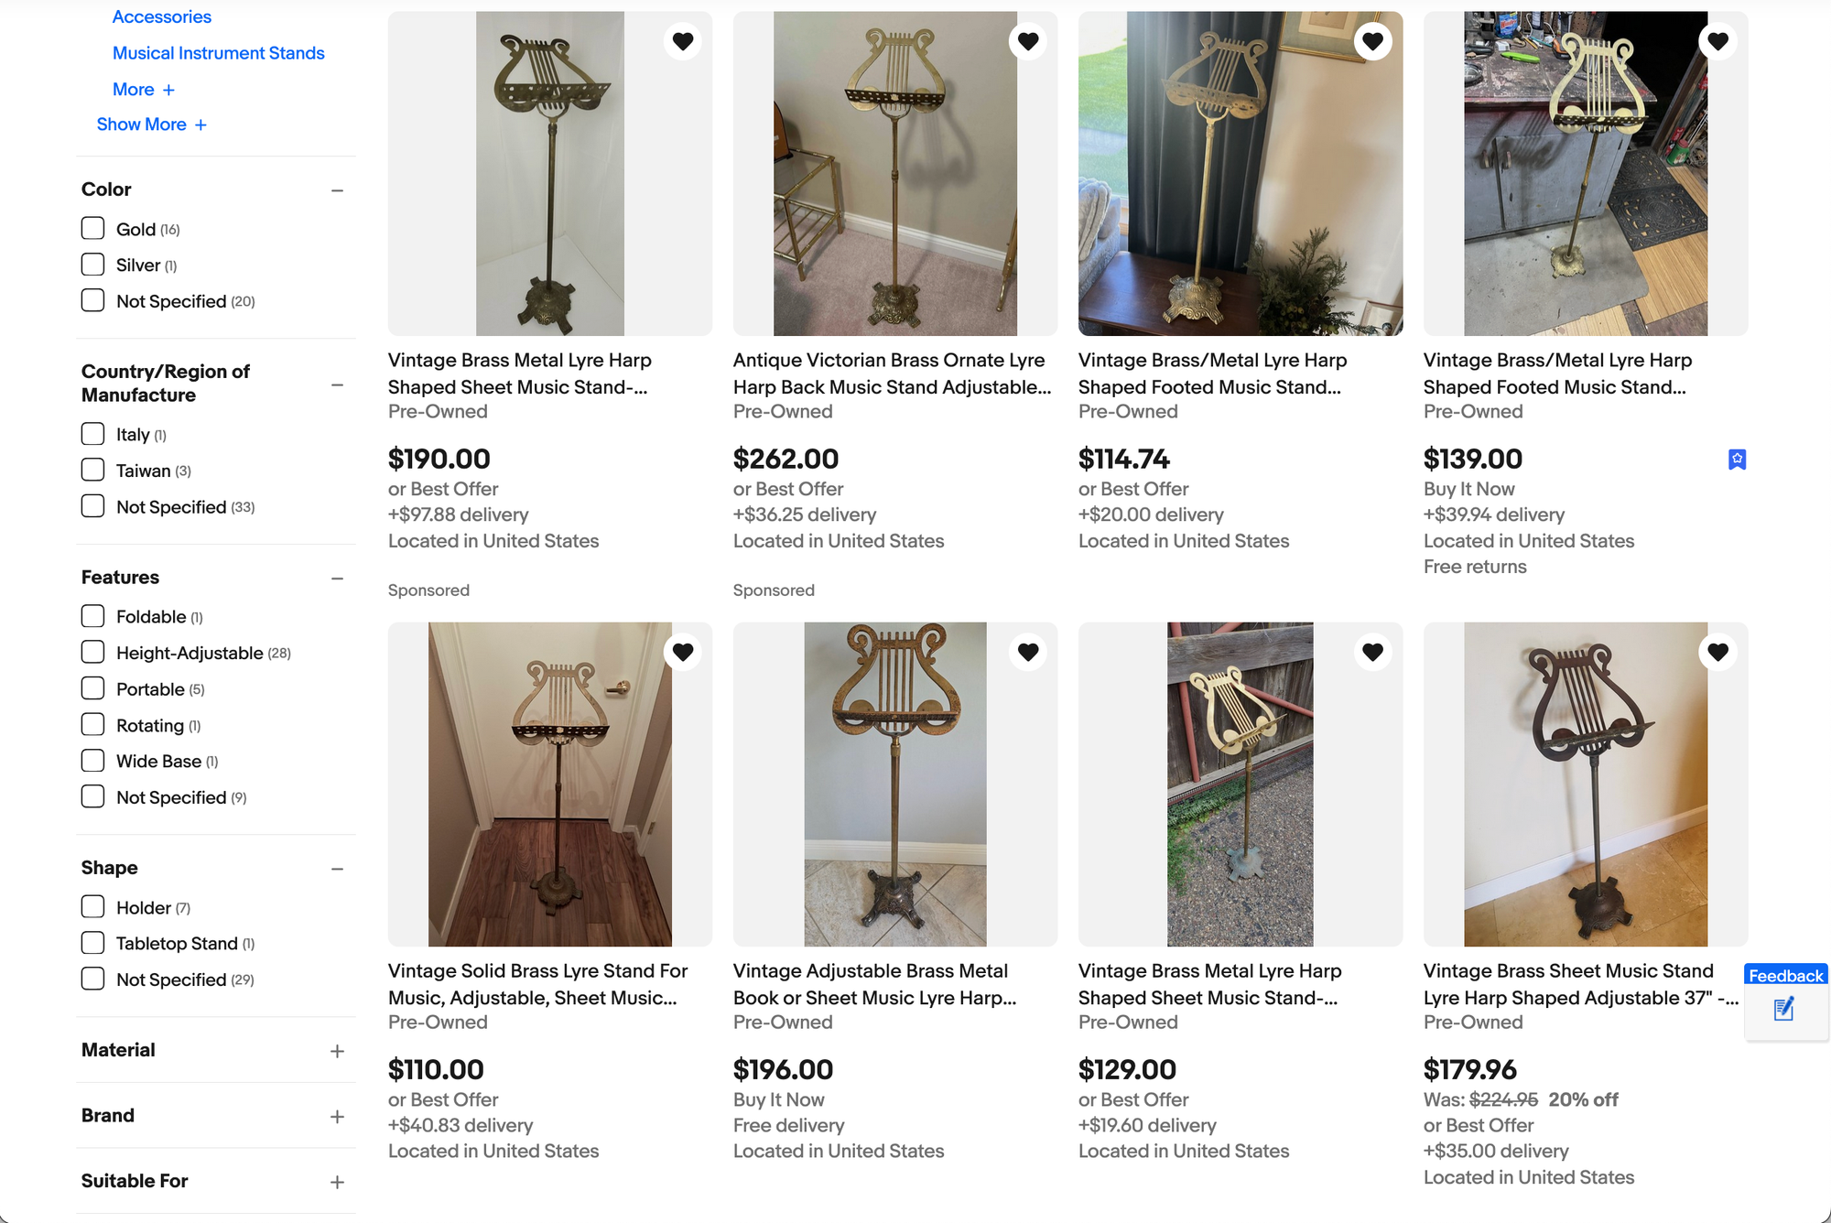The height and width of the screenshot is (1223, 1831).
Task: Click the heart on the Antique Victorian stand listing
Action: (1028, 40)
